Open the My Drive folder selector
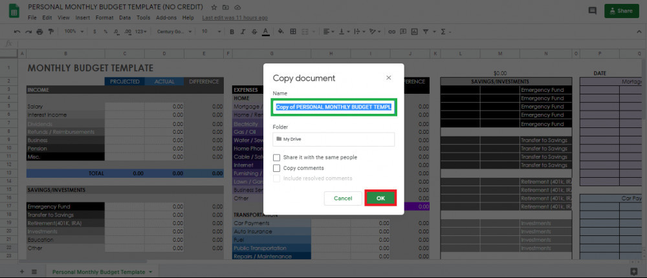The image size is (647, 278). click(333, 140)
